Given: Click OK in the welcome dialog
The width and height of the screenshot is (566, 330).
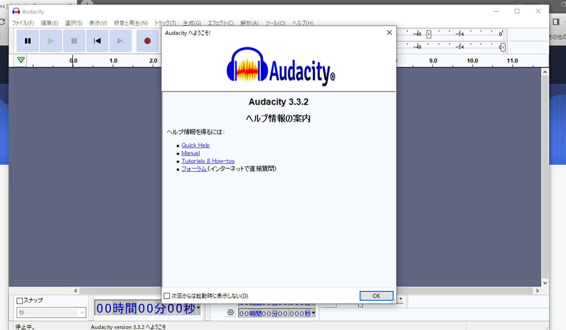Looking at the screenshot, I should [x=376, y=296].
